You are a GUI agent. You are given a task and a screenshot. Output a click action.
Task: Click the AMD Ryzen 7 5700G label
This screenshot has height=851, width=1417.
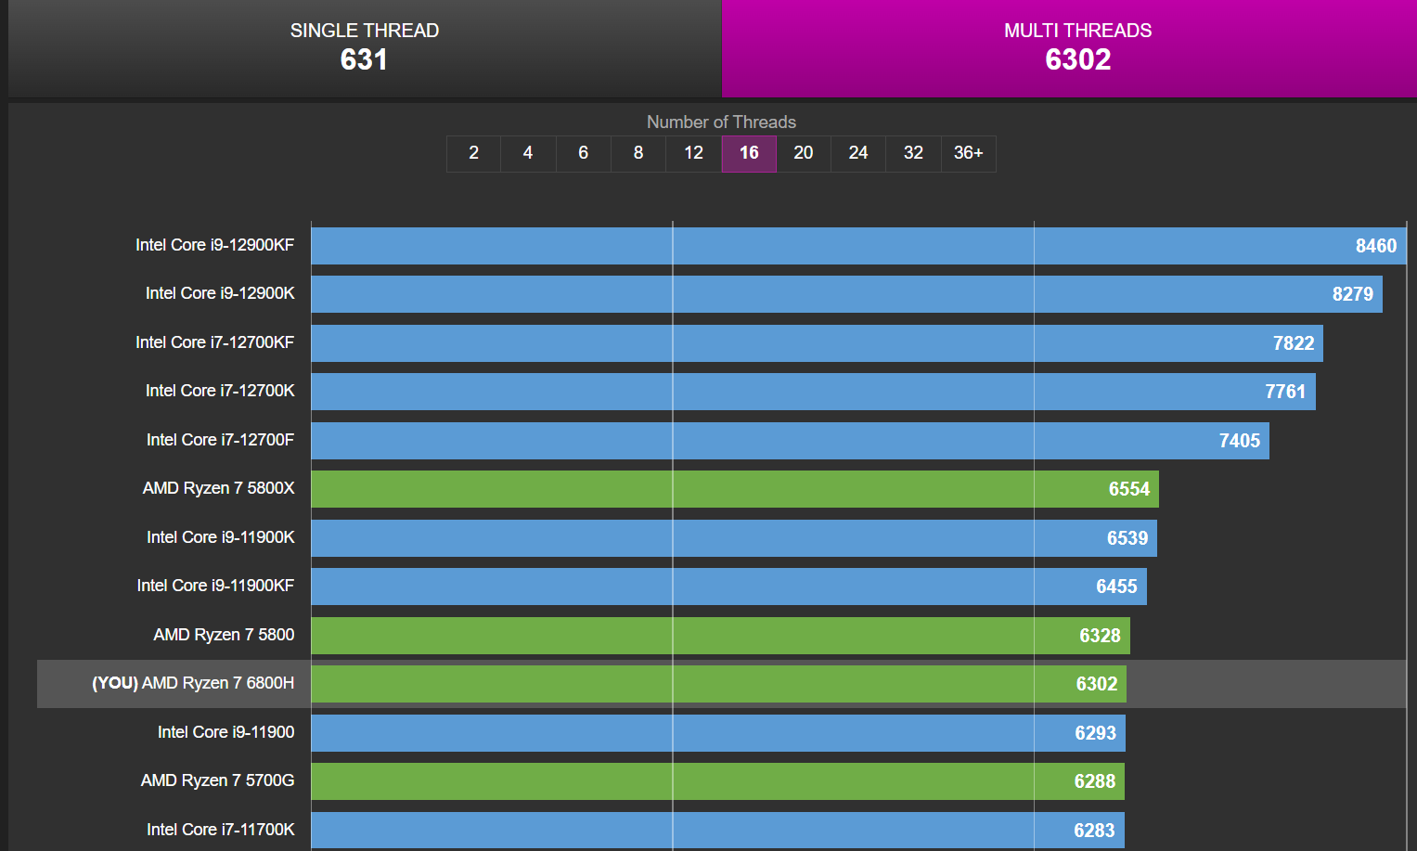[x=217, y=780]
